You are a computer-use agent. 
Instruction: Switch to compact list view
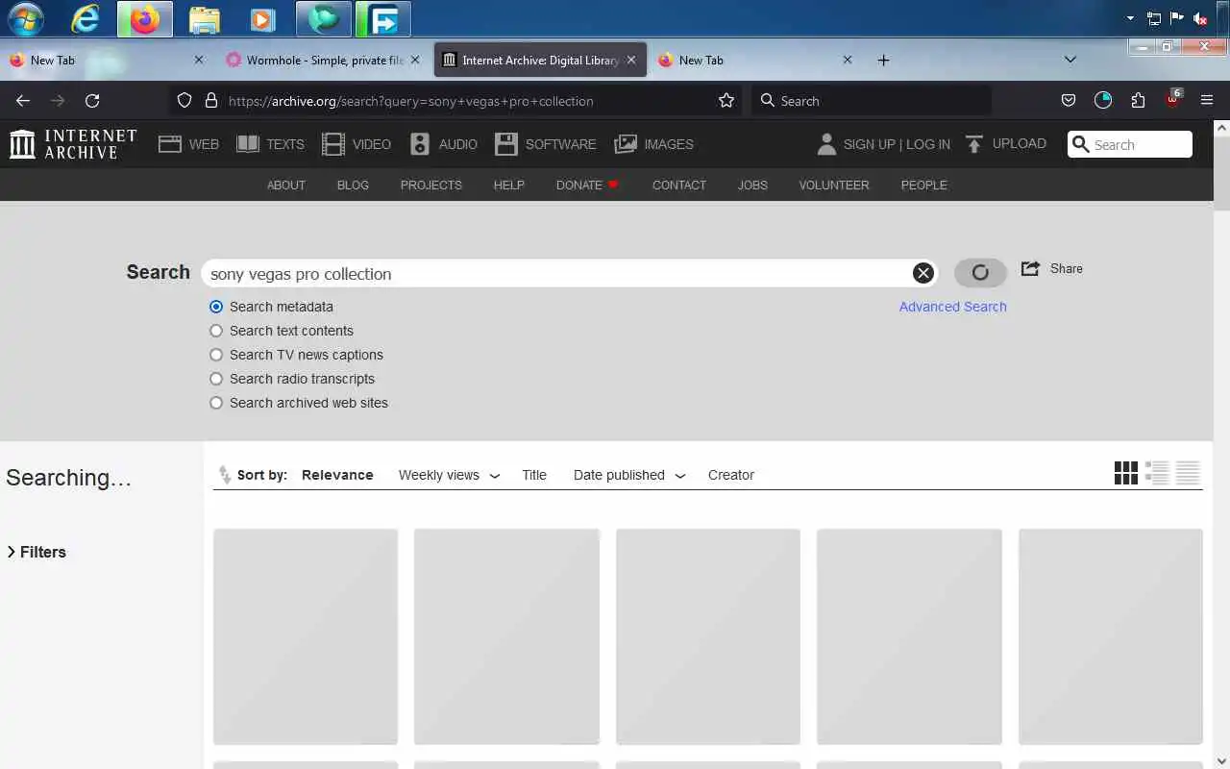[x=1189, y=473]
